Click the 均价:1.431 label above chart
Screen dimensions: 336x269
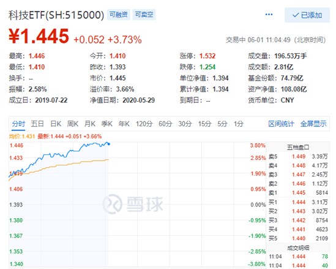(x=22, y=137)
